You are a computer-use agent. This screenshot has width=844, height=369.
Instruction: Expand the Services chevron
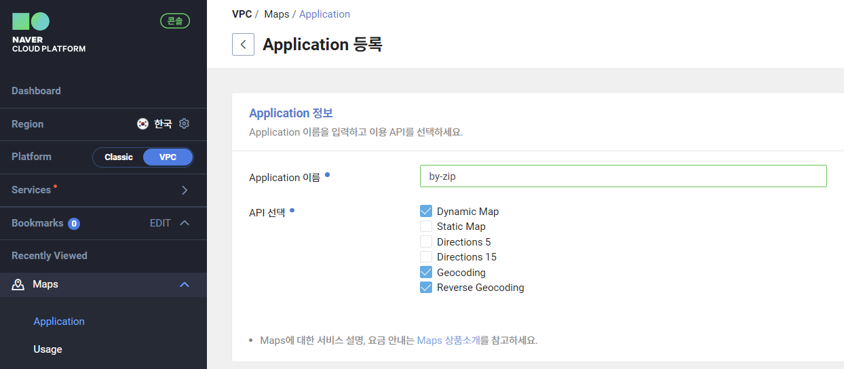[x=185, y=191]
